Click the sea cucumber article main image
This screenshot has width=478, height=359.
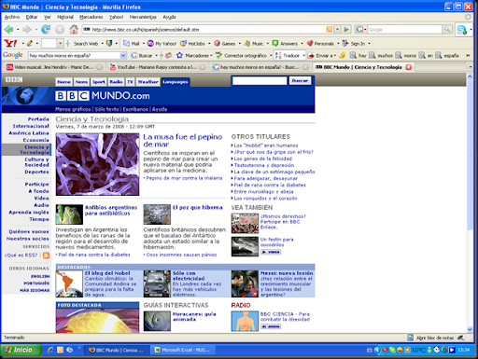pyautogui.click(x=97, y=164)
